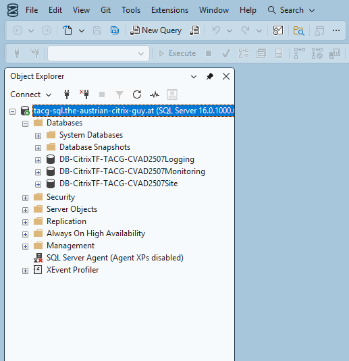Toggle the Object Explorer pin icon
Screen dimensions: 349x361
(210, 76)
